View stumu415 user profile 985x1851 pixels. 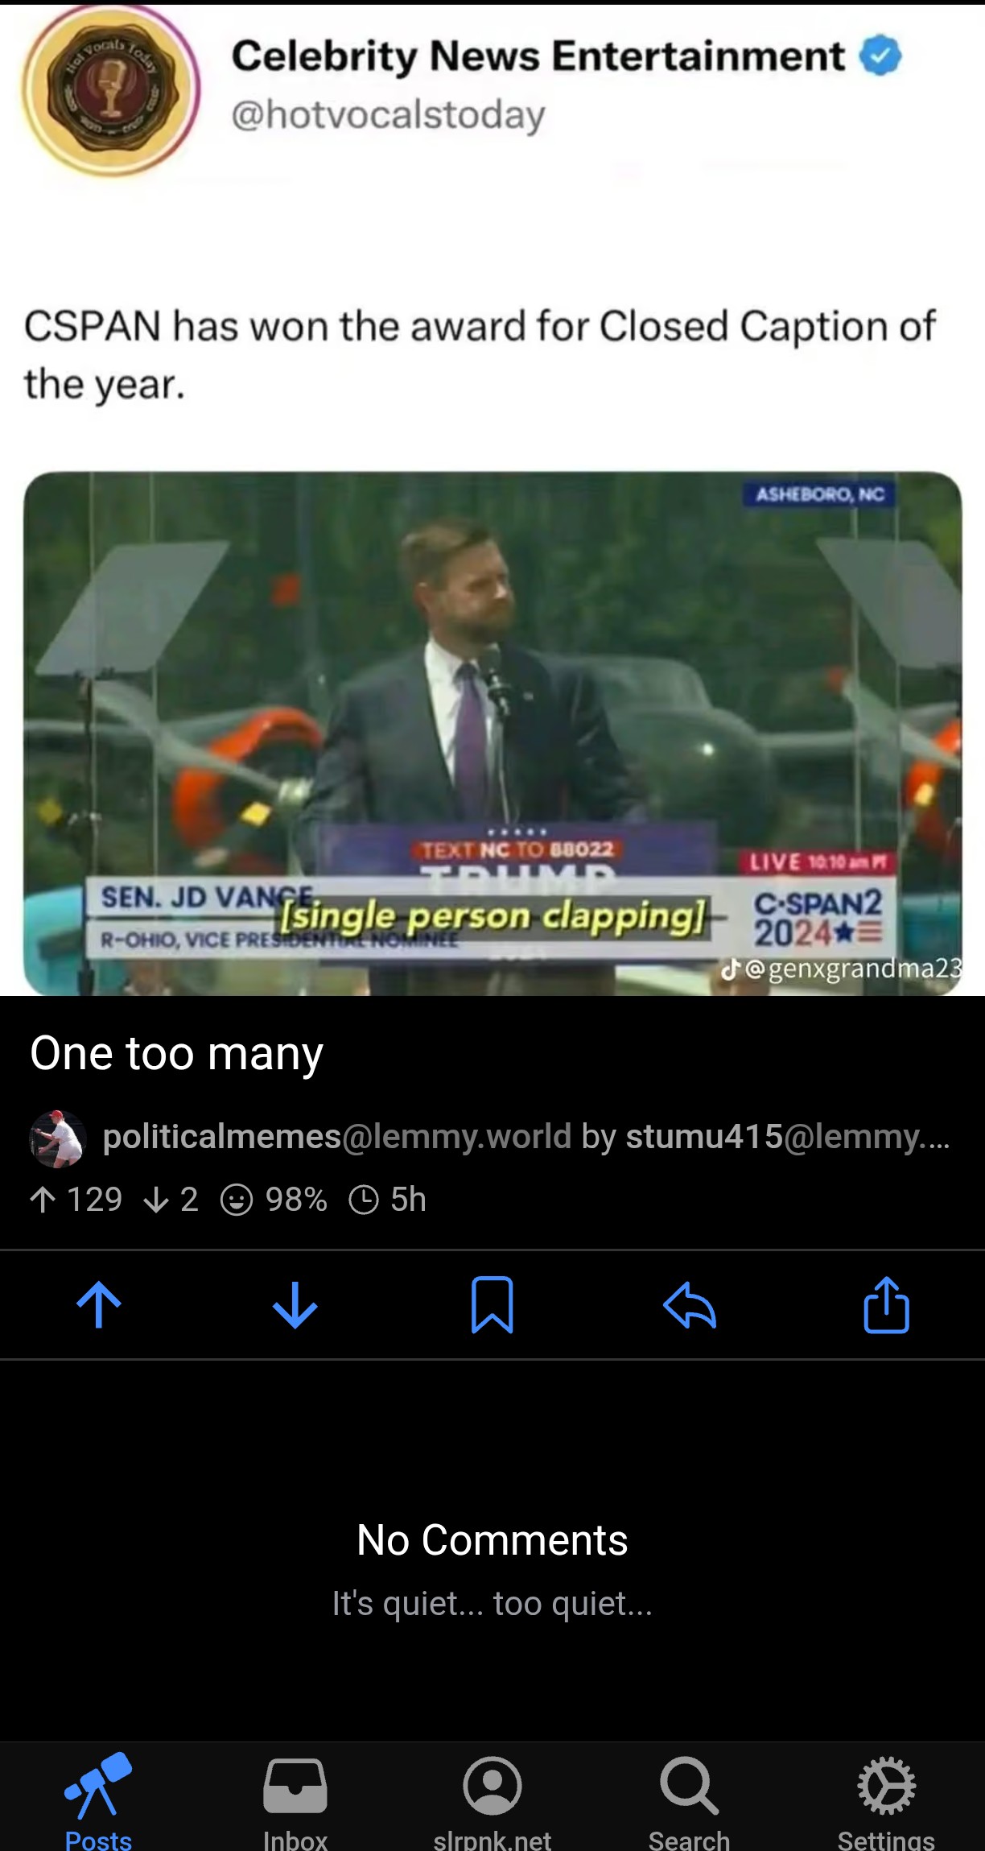click(787, 1137)
